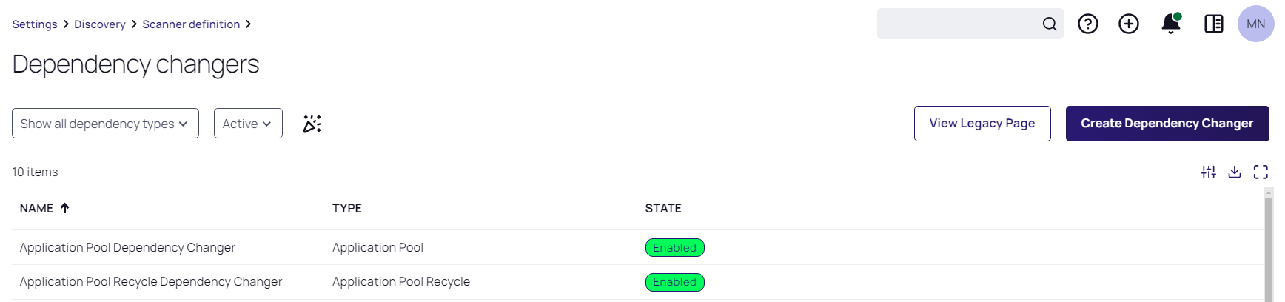The image size is (1285, 302).
Task: Click the plus circle create icon
Action: pos(1129,24)
